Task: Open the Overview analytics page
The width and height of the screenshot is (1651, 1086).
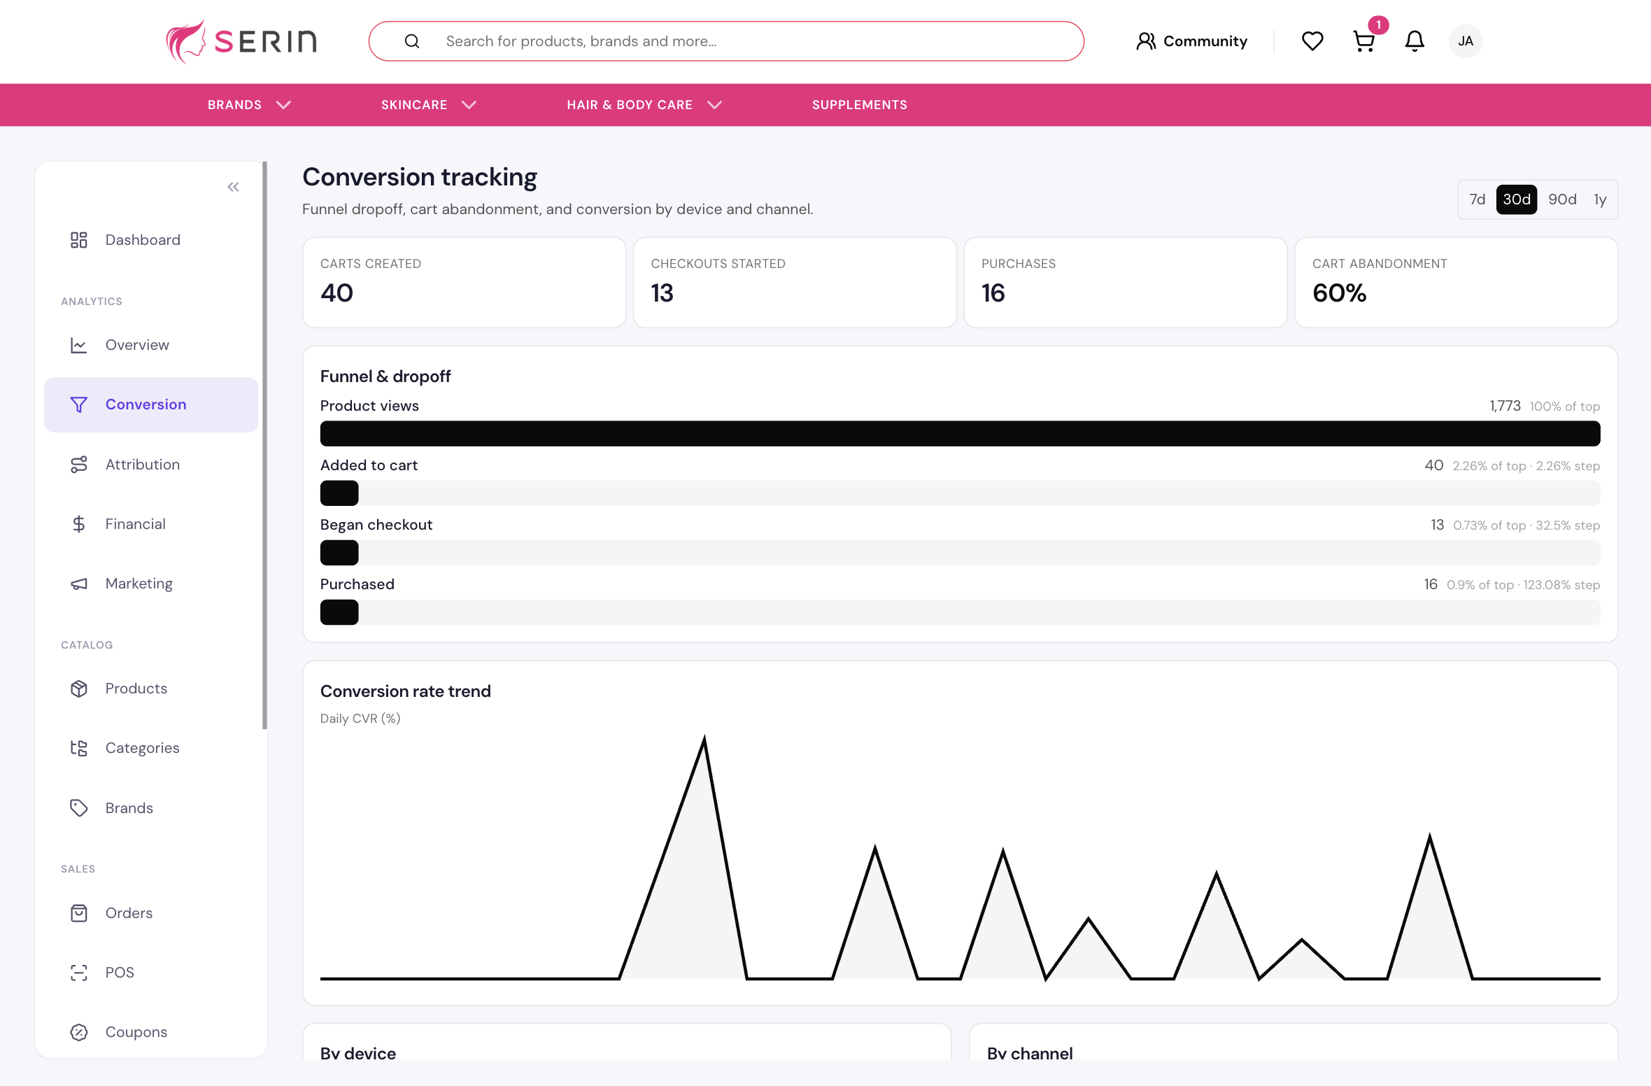Action: coord(151,345)
